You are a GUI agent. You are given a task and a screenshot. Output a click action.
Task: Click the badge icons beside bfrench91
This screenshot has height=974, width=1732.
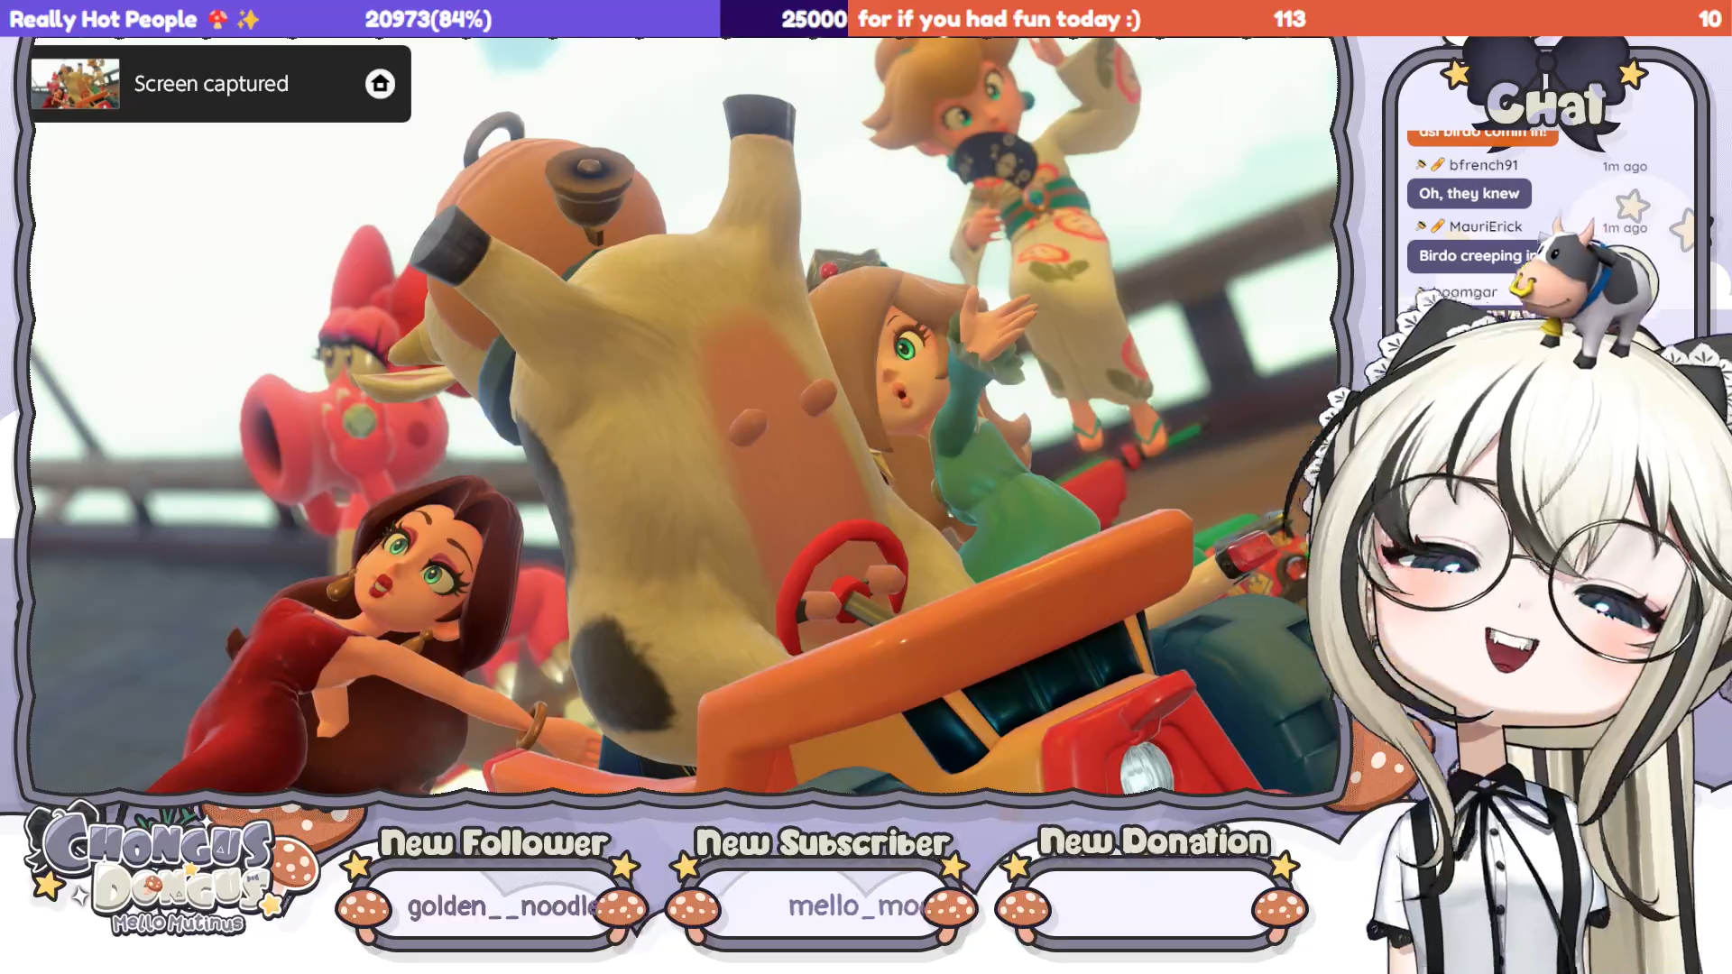click(1430, 165)
